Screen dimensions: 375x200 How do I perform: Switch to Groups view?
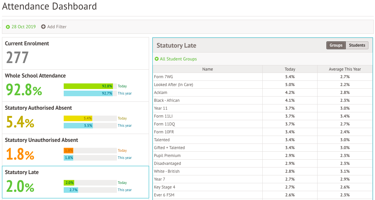[x=336, y=45]
